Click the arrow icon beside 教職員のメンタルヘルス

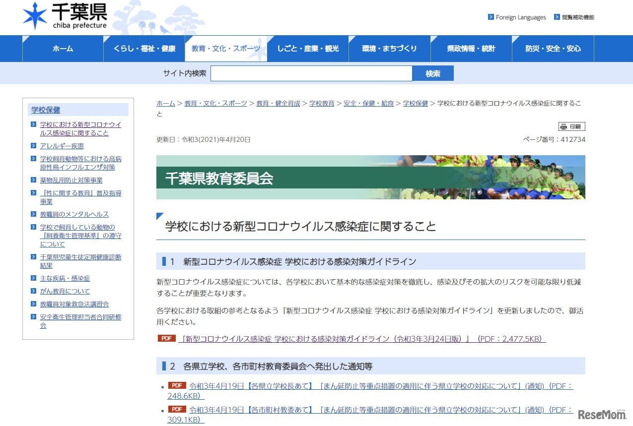(34, 214)
